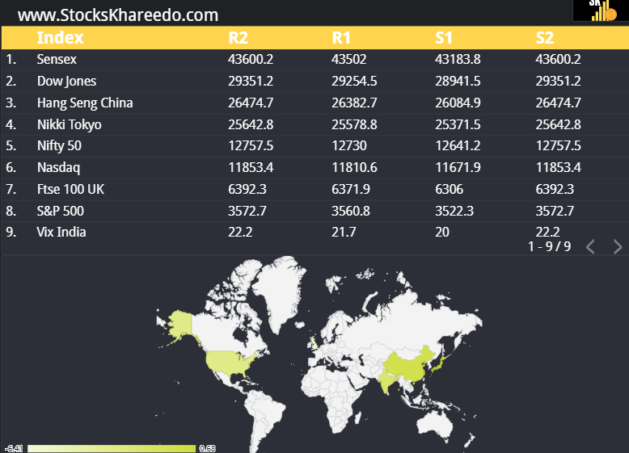Select Australia on the world map
This screenshot has height=453, width=629.
click(433, 426)
